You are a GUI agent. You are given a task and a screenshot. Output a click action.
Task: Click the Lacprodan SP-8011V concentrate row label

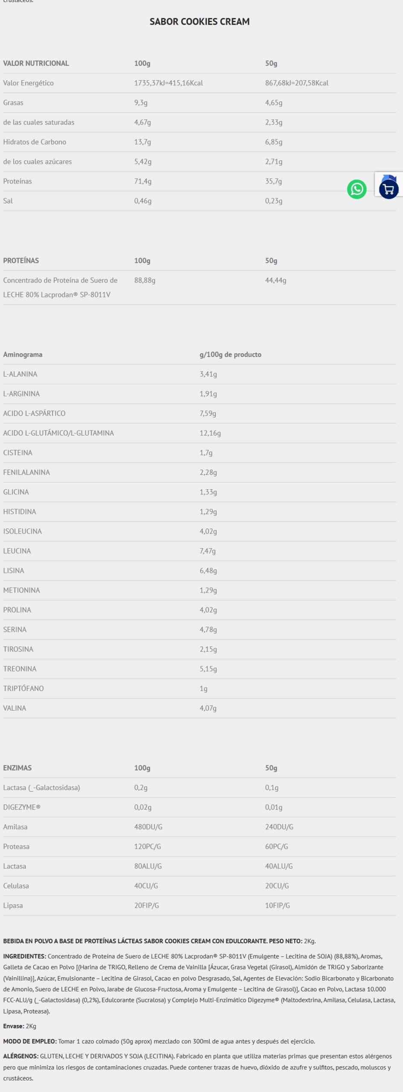60,287
